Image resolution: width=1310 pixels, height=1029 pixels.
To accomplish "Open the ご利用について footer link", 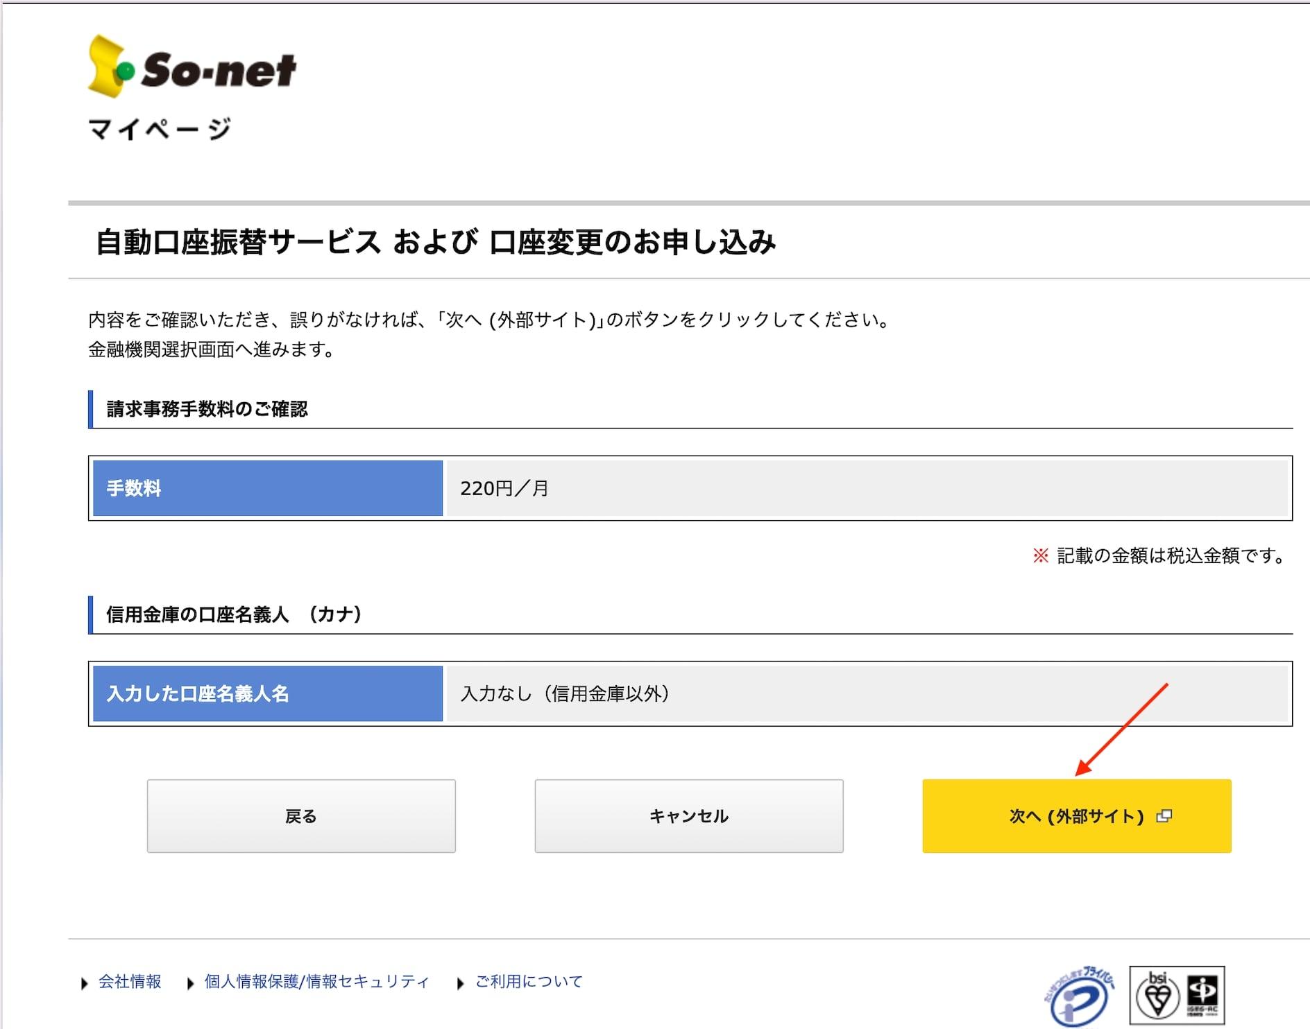I will pyautogui.click(x=529, y=982).
